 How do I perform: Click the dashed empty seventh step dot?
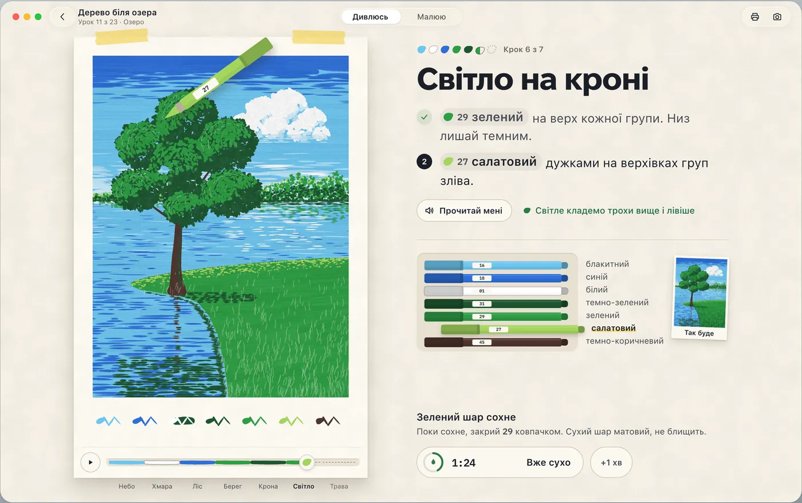pos(492,50)
